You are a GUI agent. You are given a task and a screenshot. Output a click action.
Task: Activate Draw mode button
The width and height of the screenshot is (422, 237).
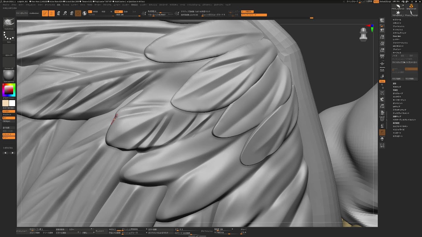tap(52, 13)
